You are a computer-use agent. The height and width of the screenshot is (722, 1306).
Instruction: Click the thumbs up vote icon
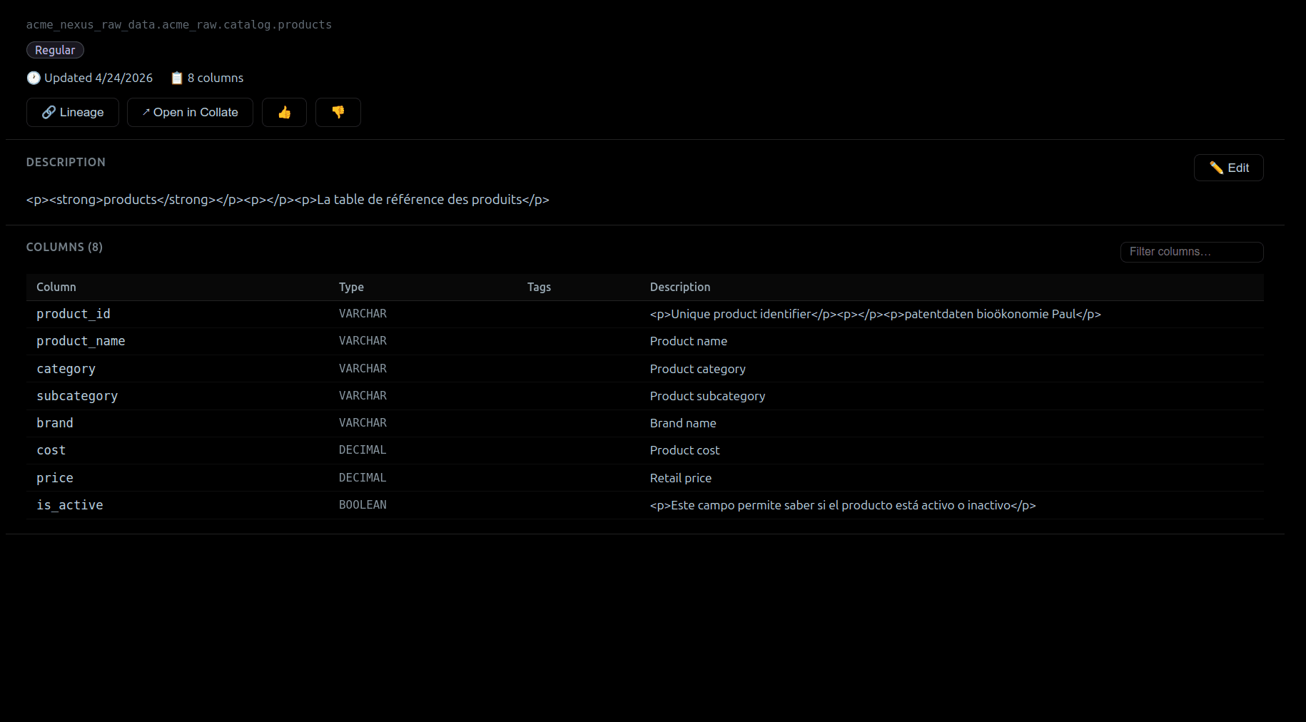(284, 112)
